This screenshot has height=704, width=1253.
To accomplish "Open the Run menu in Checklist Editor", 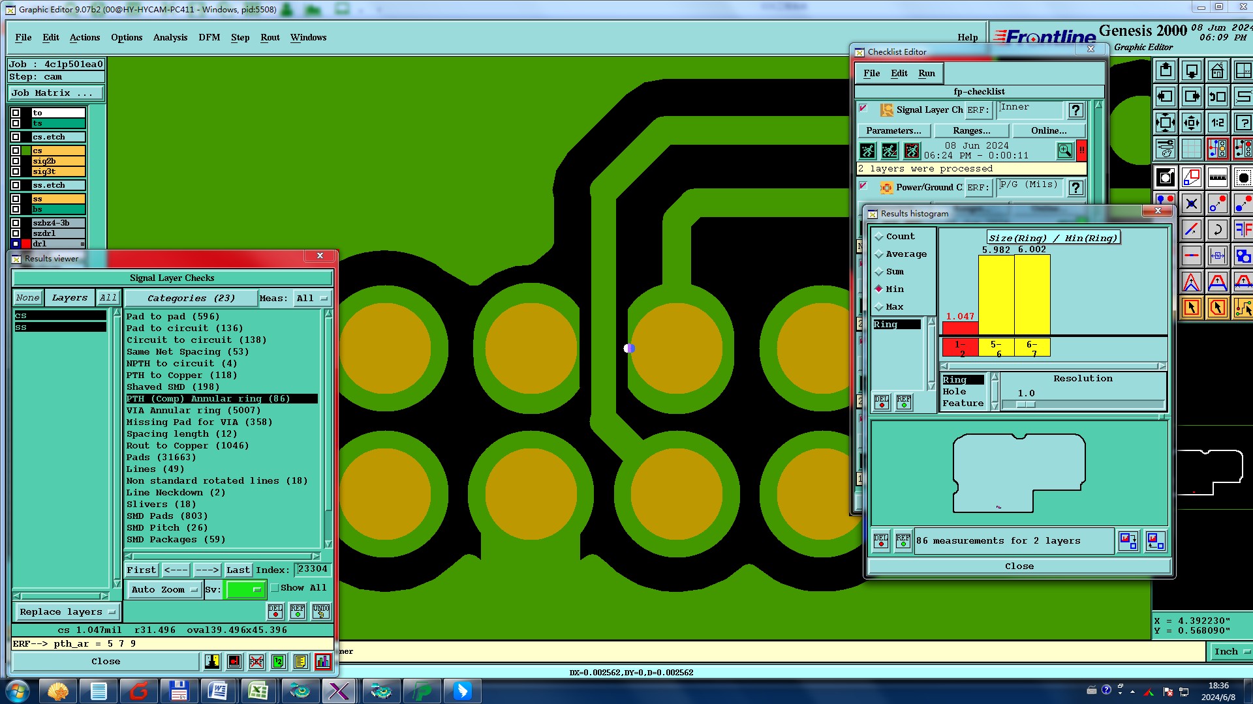I will click(926, 74).
